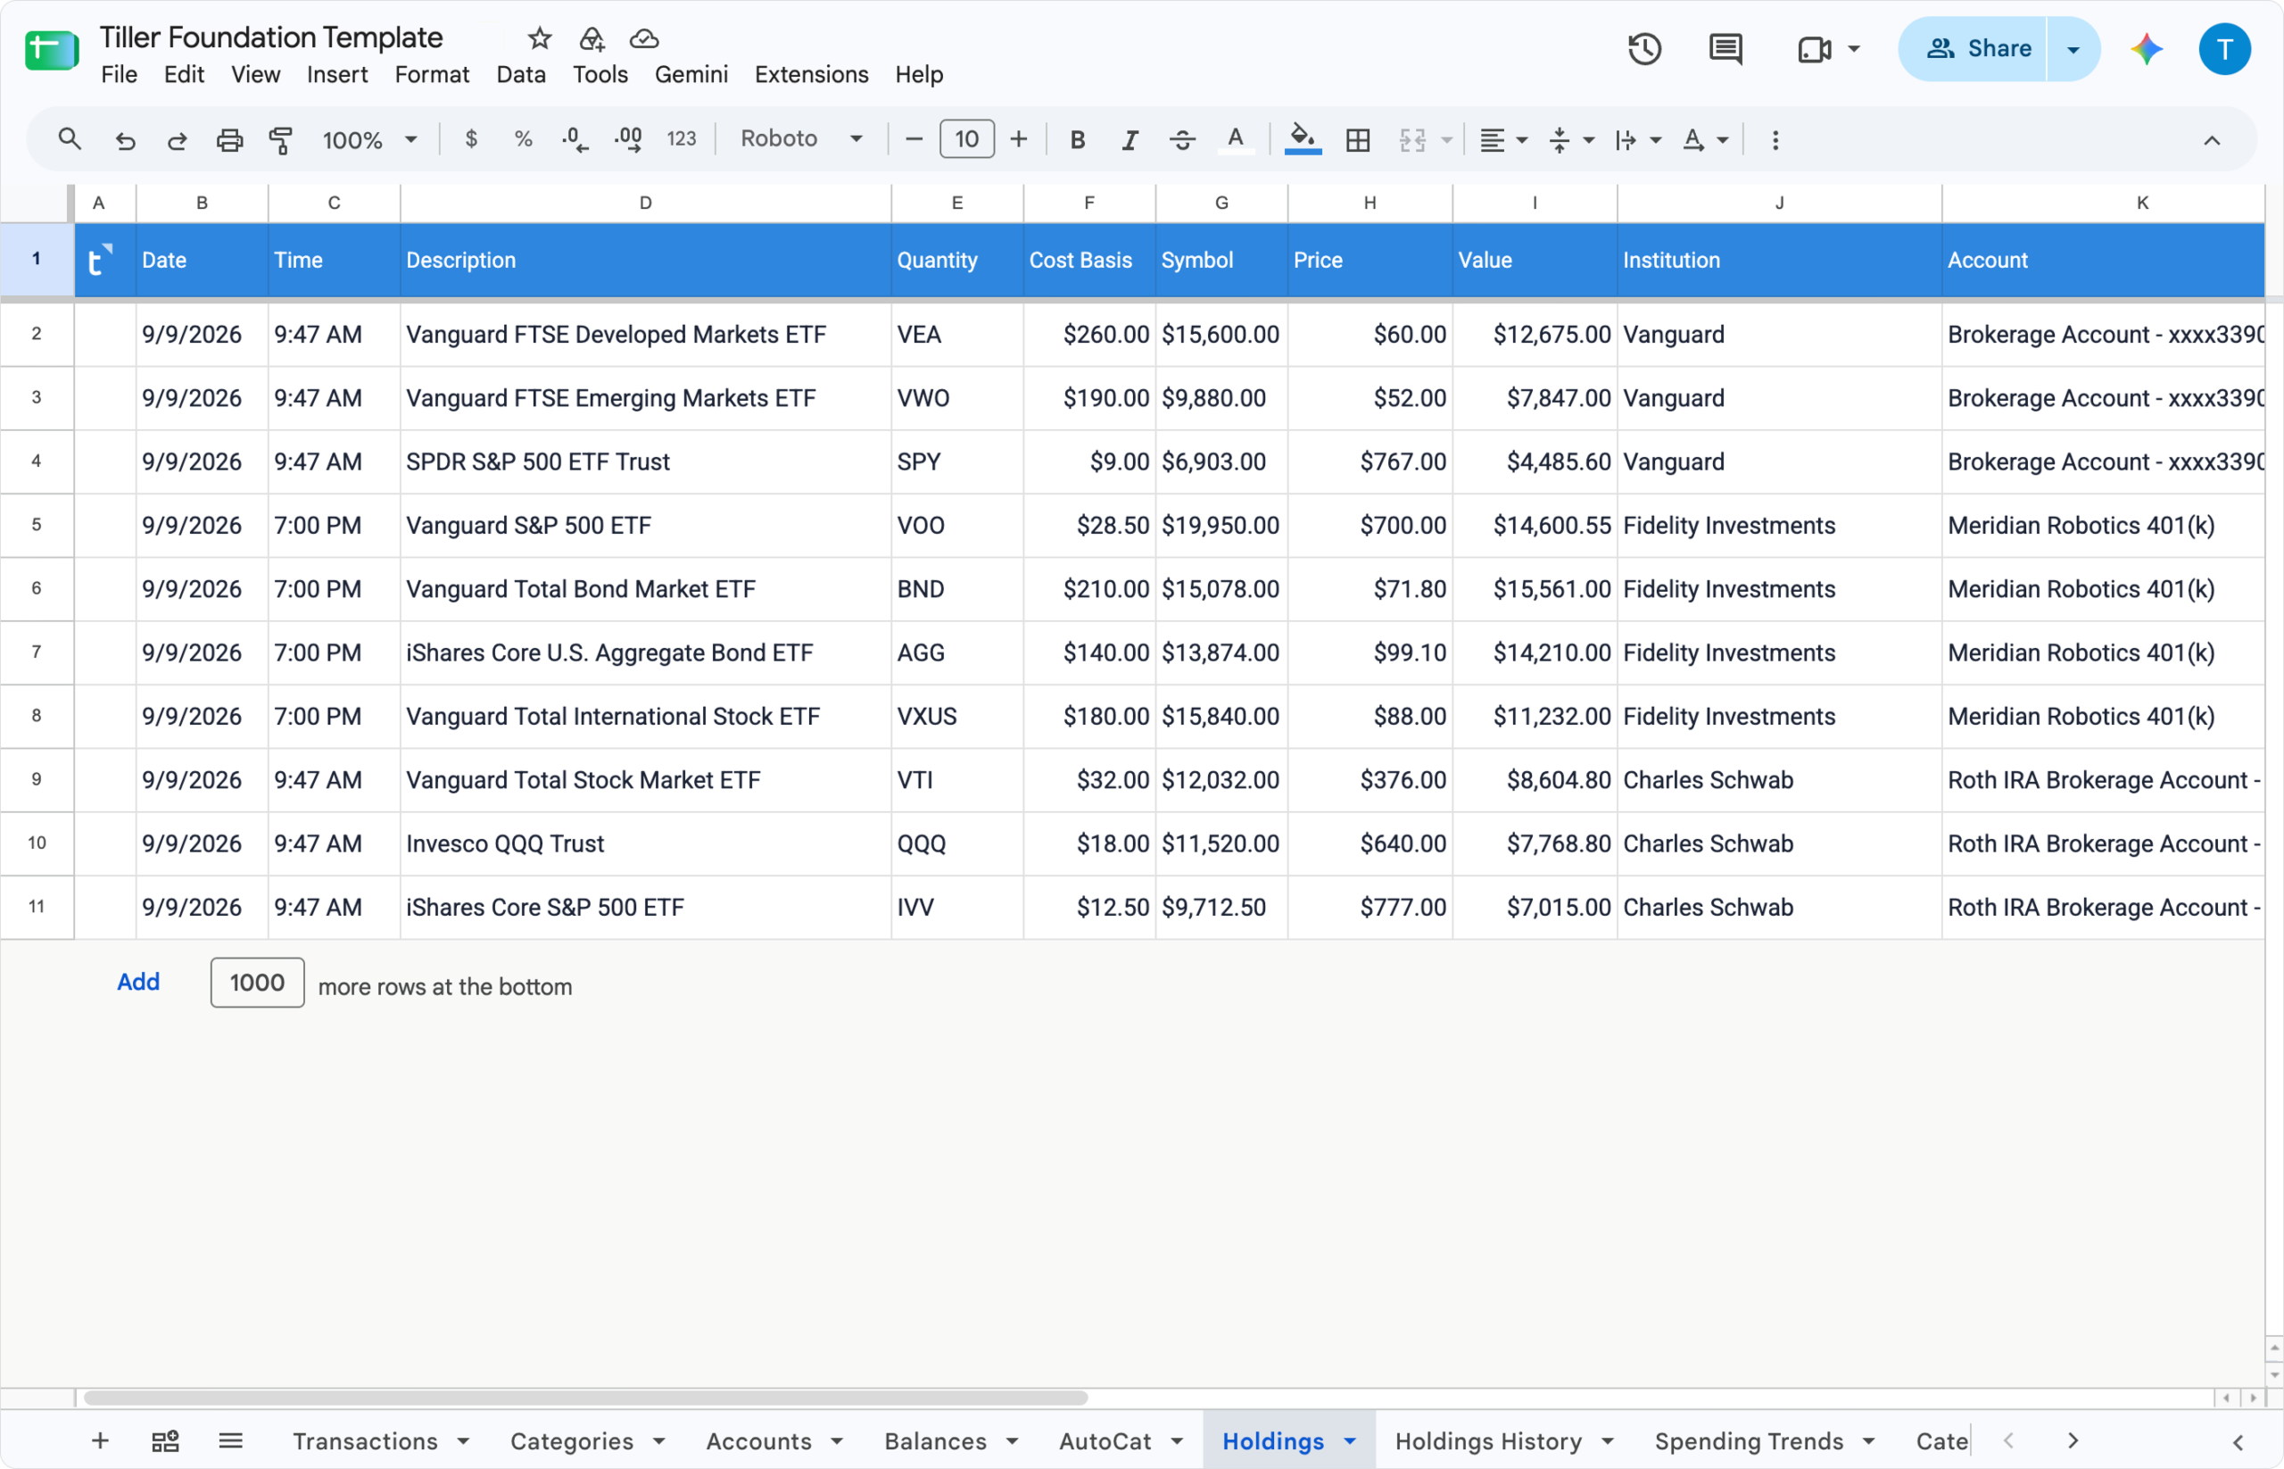The image size is (2284, 1469).
Task: Select the cell reading SPDR S&P 500 ETF Trust
Action: pyautogui.click(x=646, y=461)
